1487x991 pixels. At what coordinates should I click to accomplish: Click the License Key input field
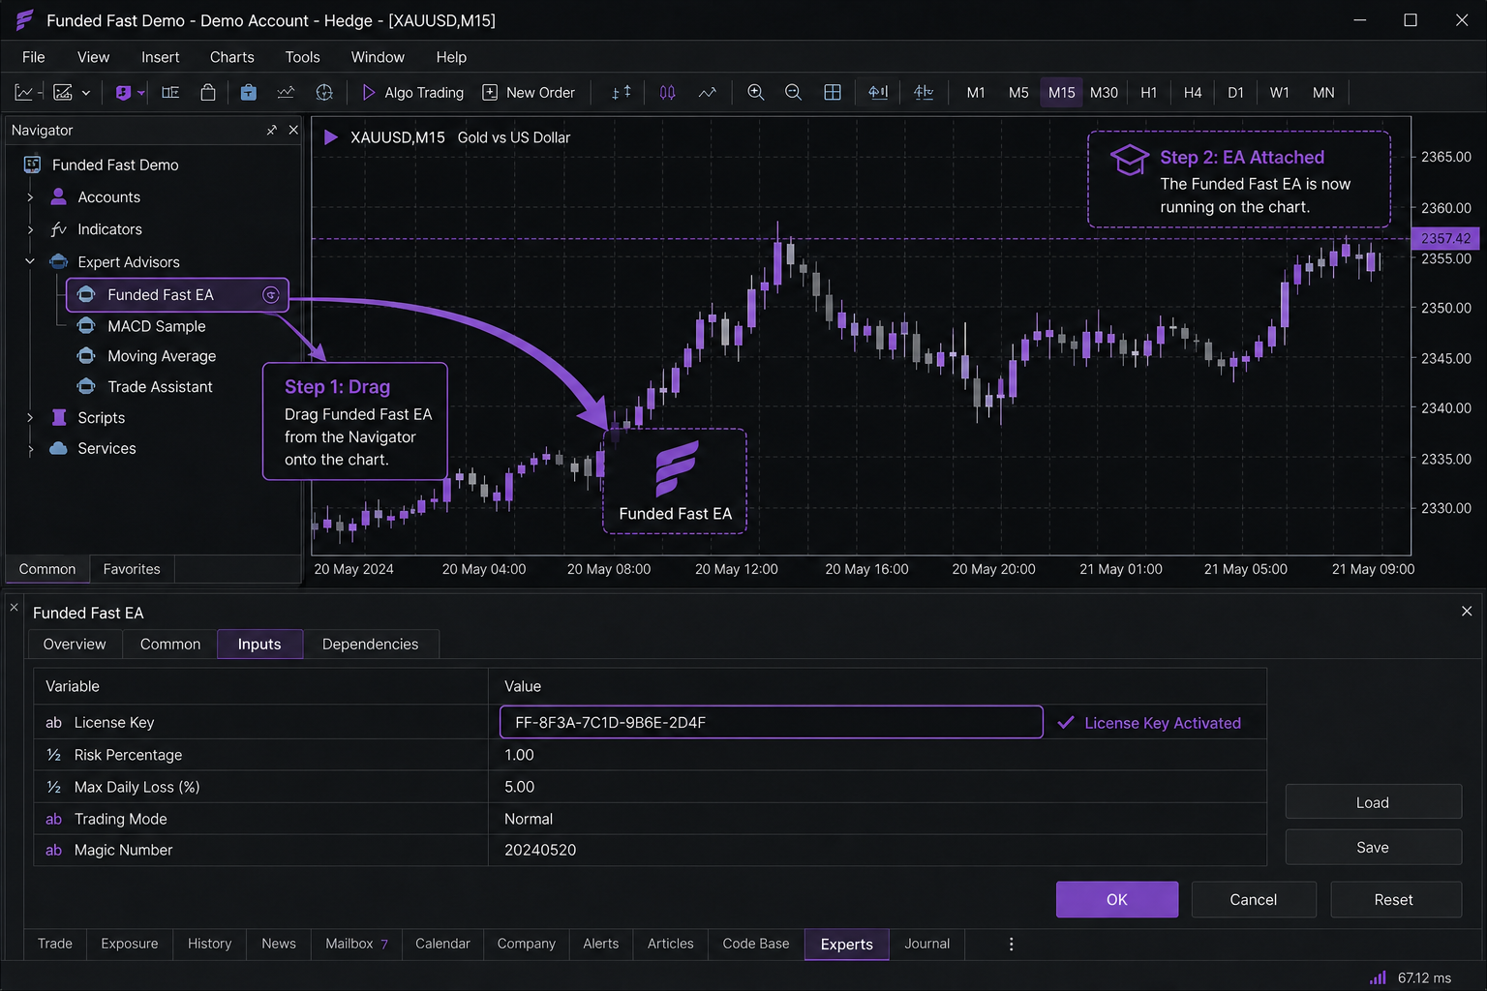click(772, 722)
